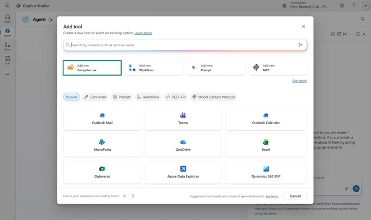Choose the Outlook Mail connector
The height and width of the screenshot is (220, 371).
click(x=102, y=119)
